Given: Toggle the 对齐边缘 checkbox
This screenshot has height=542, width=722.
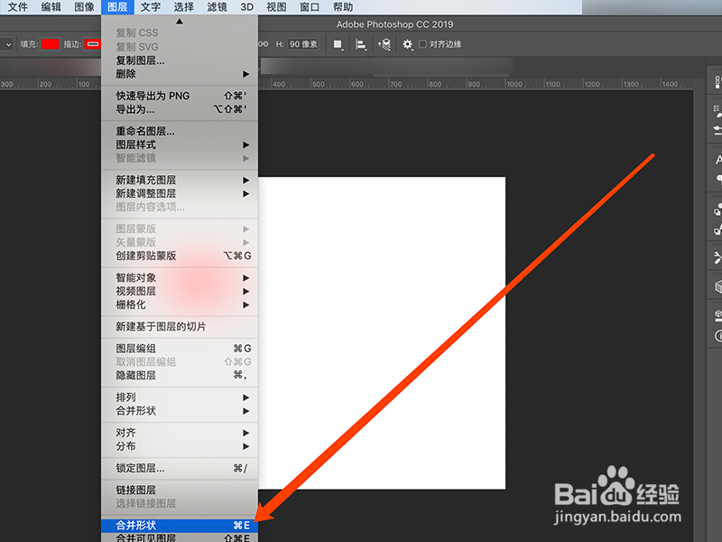Looking at the screenshot, I should point(422,44).
